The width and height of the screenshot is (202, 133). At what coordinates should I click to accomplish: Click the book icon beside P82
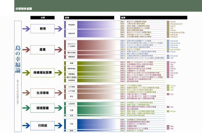point(168,128)
